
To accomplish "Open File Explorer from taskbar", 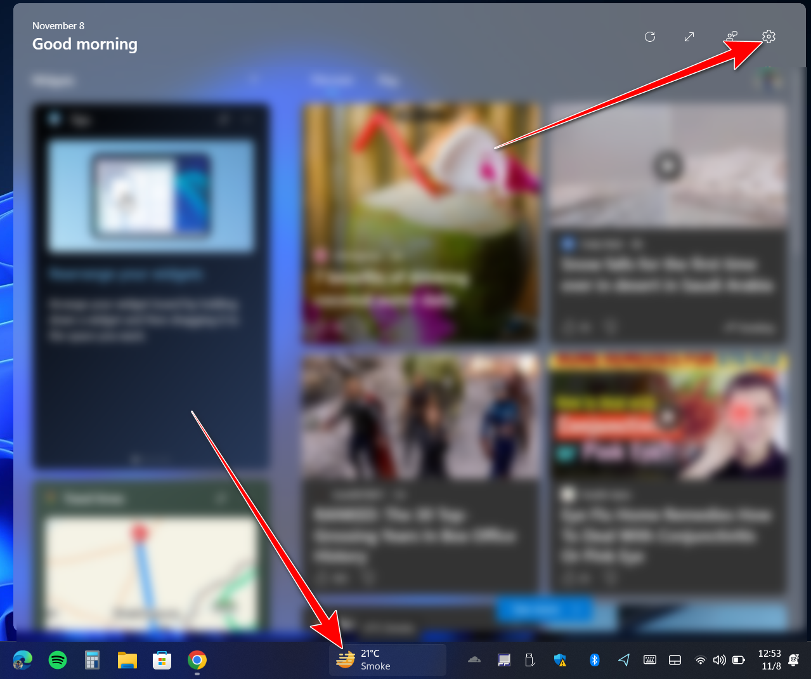I will pyautogui.click(x=127, y=661).
